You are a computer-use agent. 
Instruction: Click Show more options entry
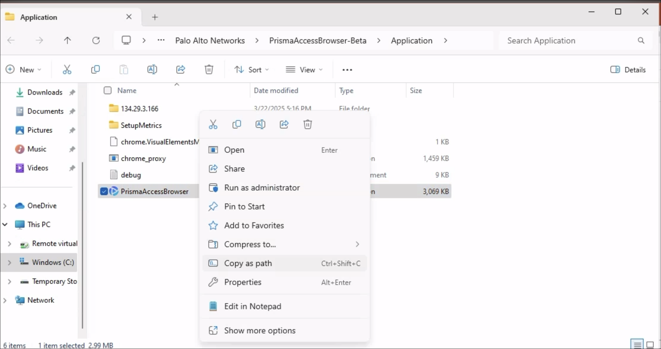point(260,330)
